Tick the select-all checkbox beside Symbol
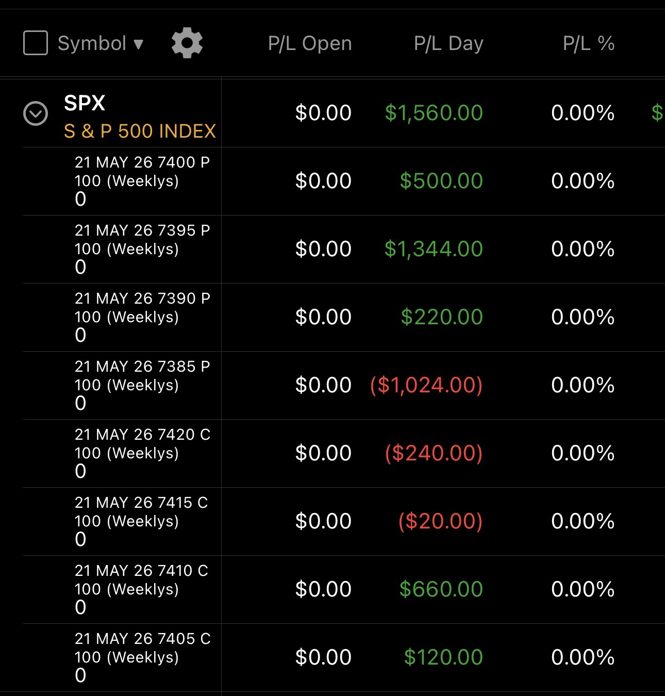665x696 pixels. 36,43
